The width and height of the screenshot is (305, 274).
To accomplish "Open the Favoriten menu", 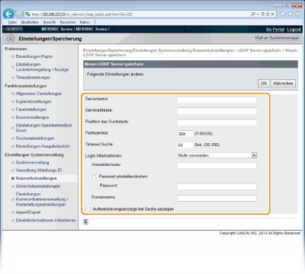I will (68, 22).
